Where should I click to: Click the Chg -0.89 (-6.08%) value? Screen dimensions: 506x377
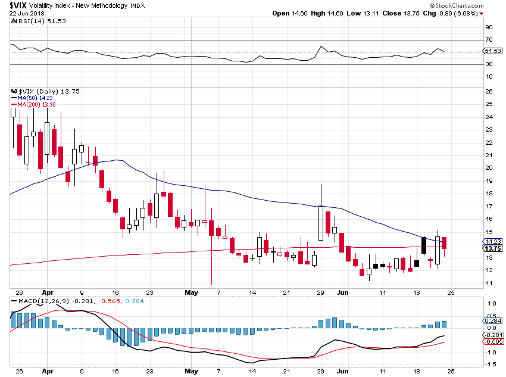pyautogui.click(x=450, y=13)
